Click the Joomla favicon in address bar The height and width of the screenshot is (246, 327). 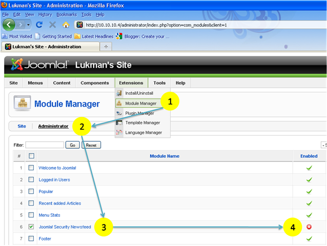(79, 25)
